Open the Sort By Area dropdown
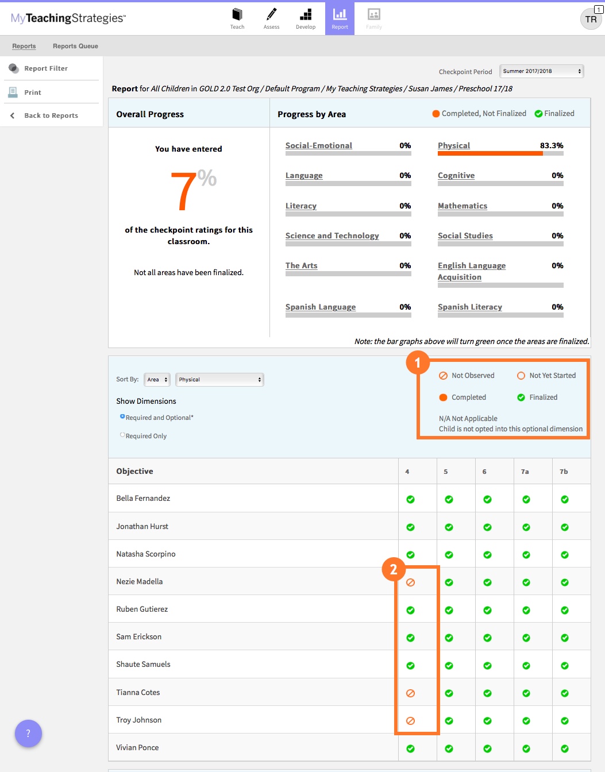The width and height of the screenshot is (605, 772). click(x=156, y=379)
